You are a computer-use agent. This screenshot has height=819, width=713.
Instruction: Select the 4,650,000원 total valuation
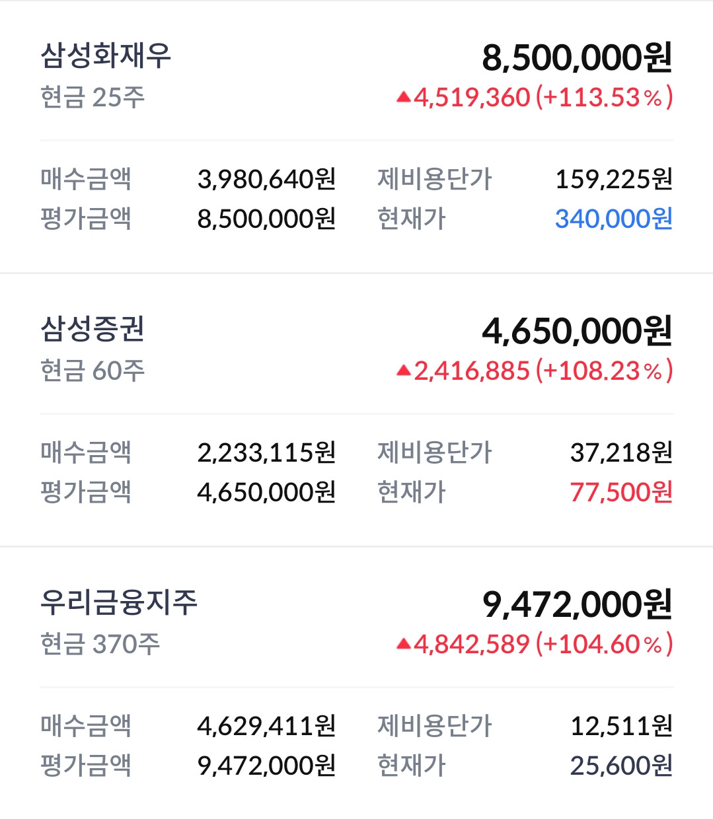(x=577, y=331)
